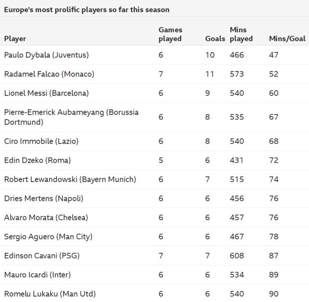Select Robert Lewandowski (Bayern Munich) entry
The image size is (309, 302).
tap(70, 179)
